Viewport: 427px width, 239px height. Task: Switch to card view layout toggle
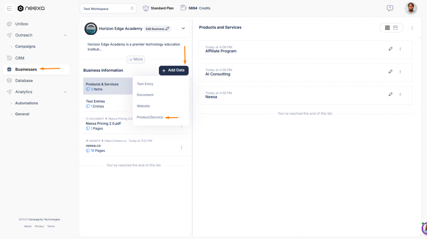396,28
